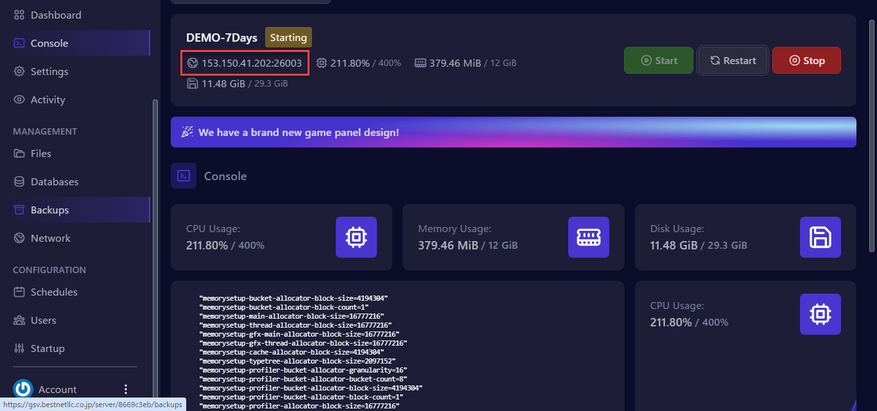Click the new game panel design banner

tap(514, 132)
